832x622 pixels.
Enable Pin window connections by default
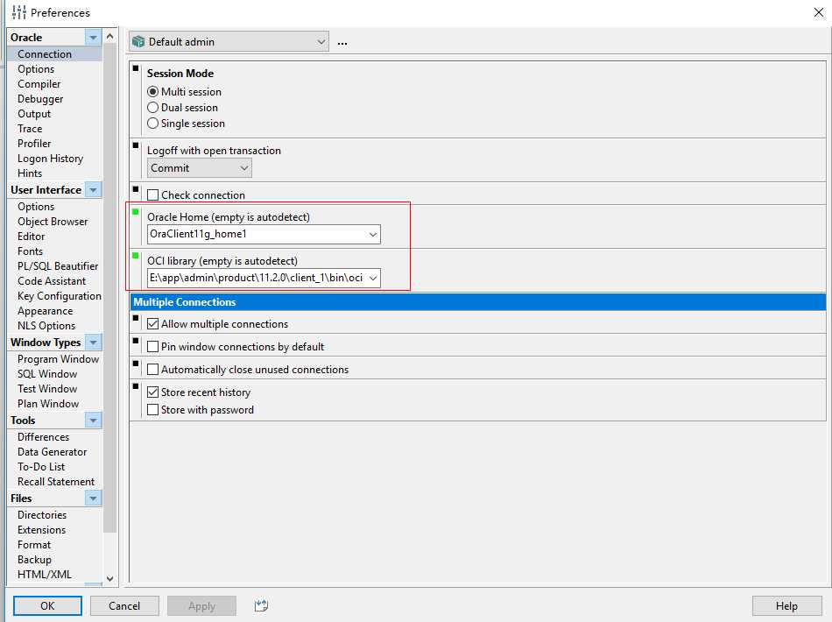pyautogui.click(x=152, y=347)
